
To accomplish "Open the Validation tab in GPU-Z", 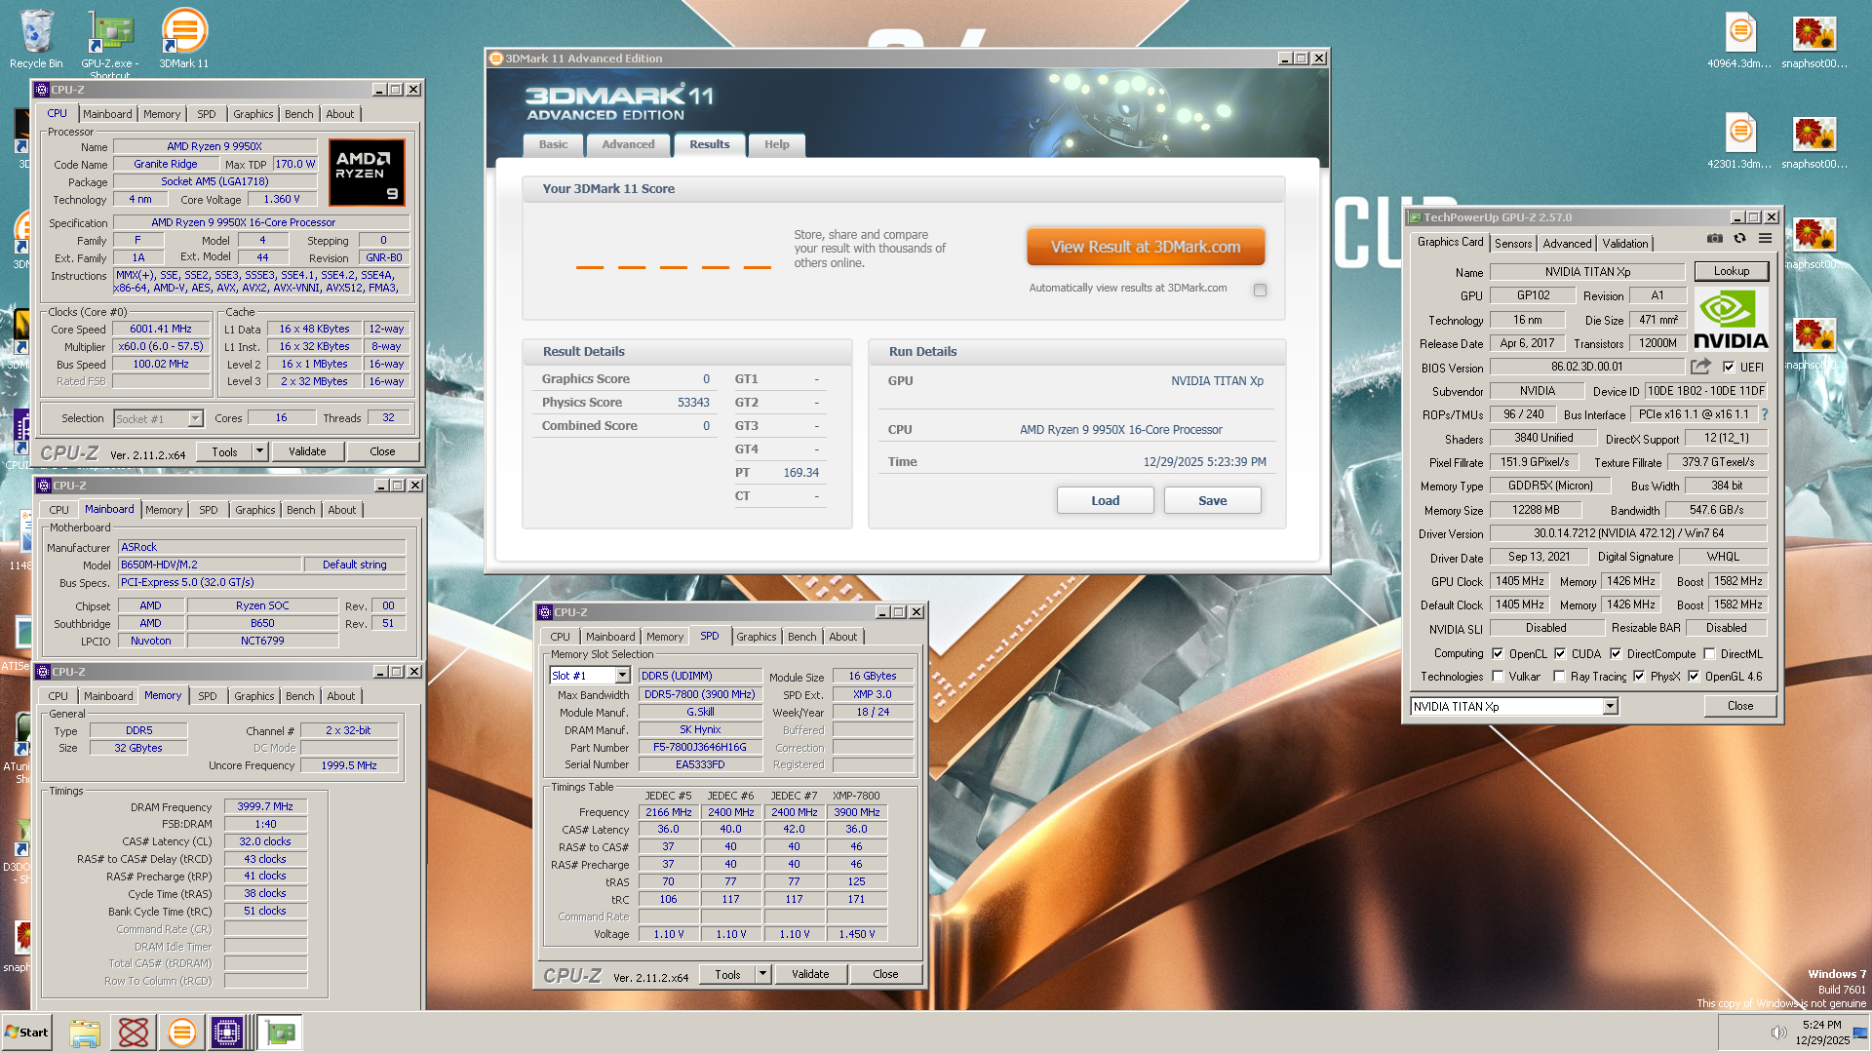I will 1625,244.
